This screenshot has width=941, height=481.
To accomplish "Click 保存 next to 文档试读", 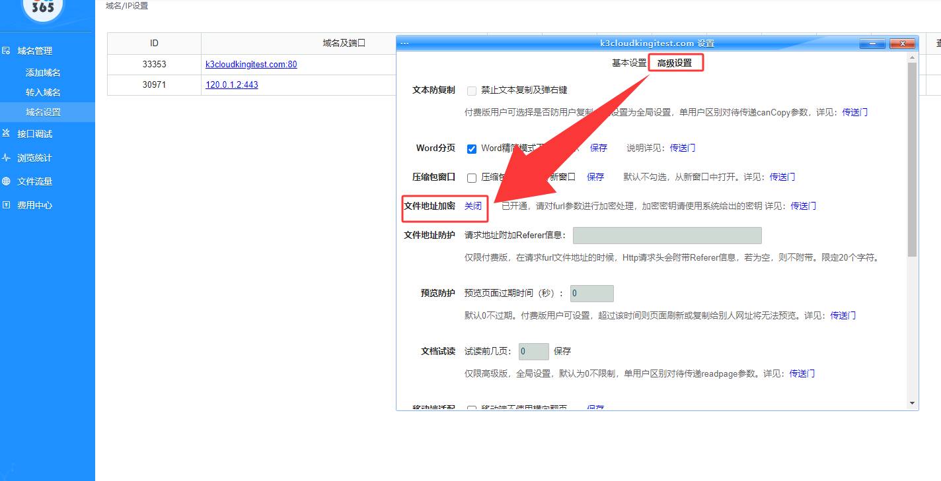I will pos(562,351).
